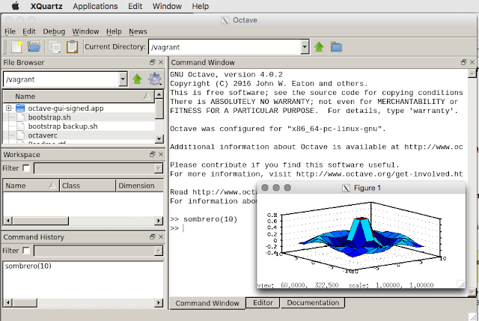479x321 pixels.
Task: Click the Figure 1 window title bar
Action: click(361, 188)
